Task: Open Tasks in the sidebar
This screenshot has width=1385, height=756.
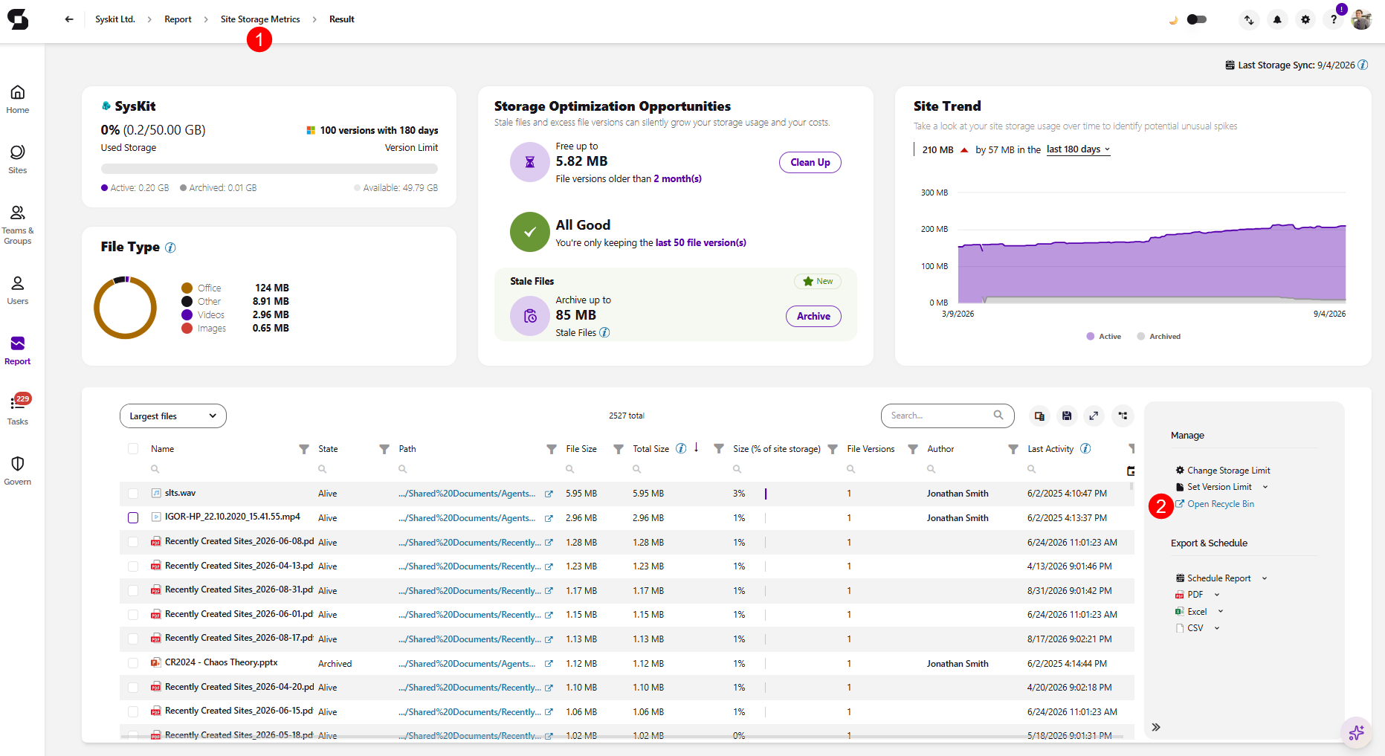Action: click(x=18, y=411)
